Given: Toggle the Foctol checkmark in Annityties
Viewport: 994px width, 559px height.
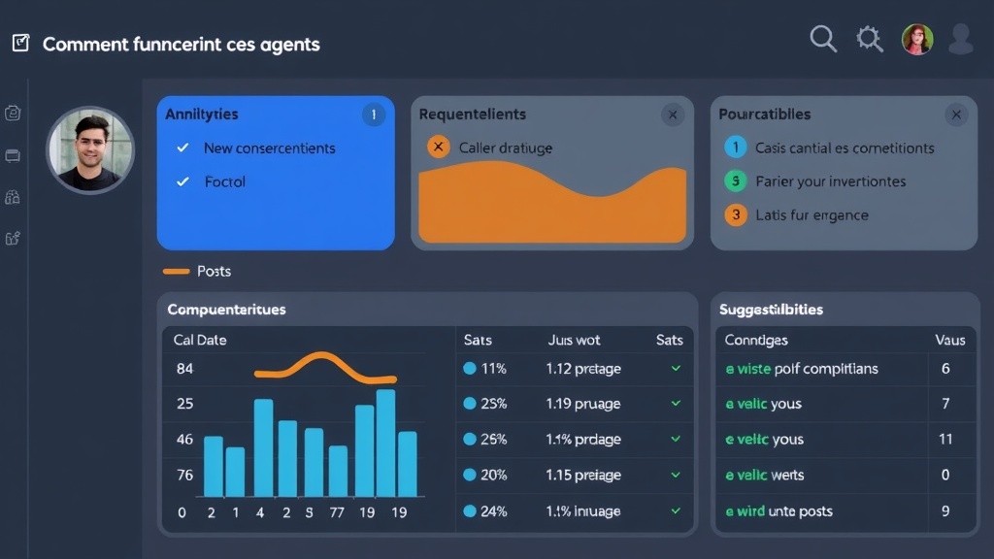Looking at the screenshot, I should [x=183, y=181].
